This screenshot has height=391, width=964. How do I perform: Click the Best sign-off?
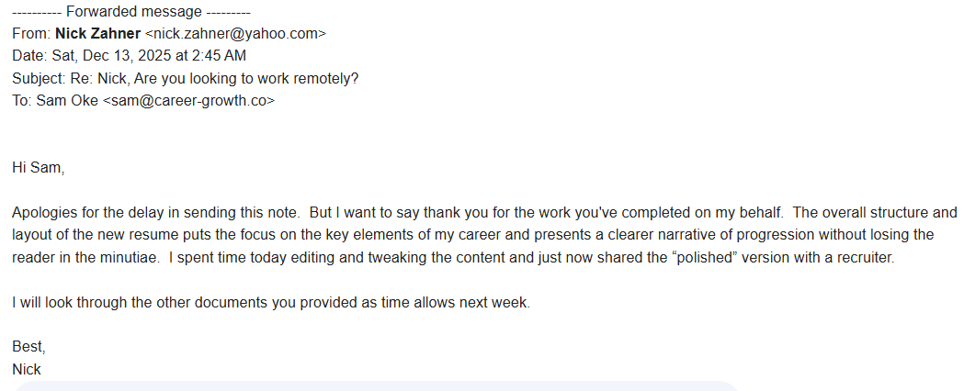point(28,347)
